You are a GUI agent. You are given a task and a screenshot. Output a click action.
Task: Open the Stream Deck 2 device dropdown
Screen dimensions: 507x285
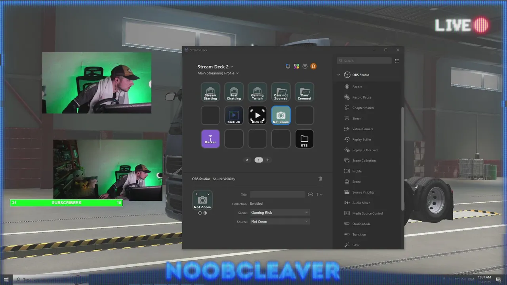(215, 66)
